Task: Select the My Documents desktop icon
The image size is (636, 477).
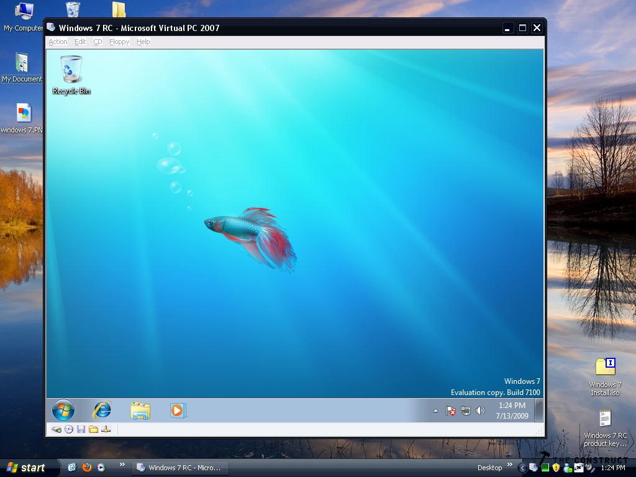Action: point(22,68)
